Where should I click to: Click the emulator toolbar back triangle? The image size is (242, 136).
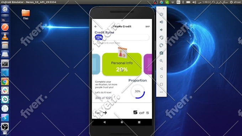pyautogui.click(x=161, y=69)
